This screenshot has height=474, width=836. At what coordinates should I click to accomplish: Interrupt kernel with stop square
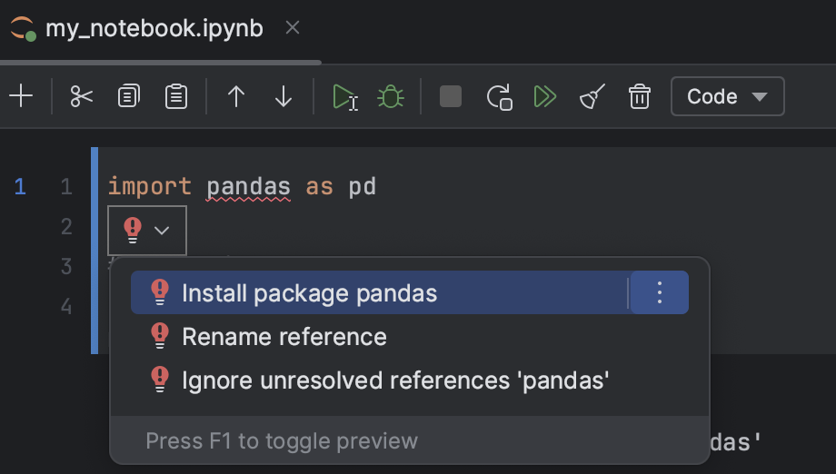point(451,96)
